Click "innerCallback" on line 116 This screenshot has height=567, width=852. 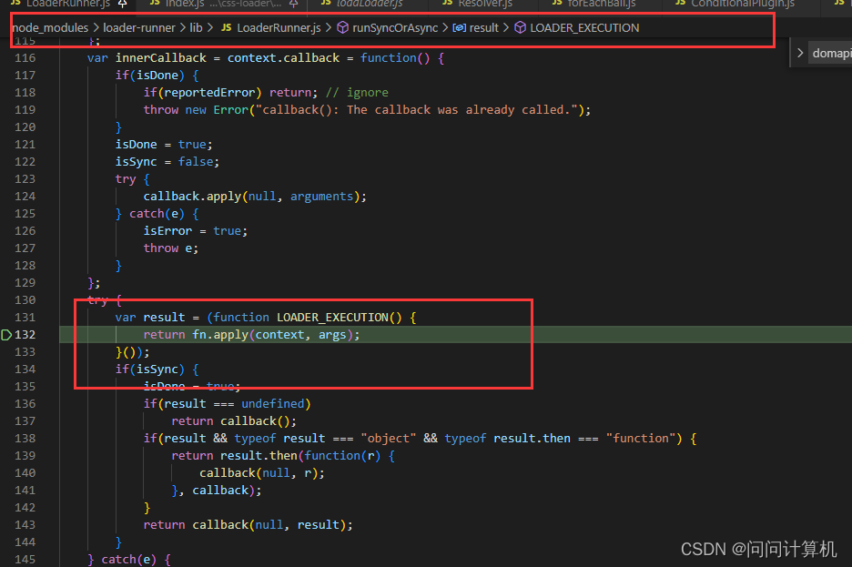pos(161,58)
